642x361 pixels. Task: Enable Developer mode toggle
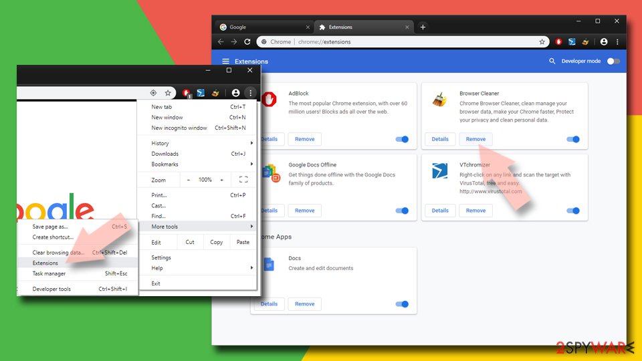[613, 61]
